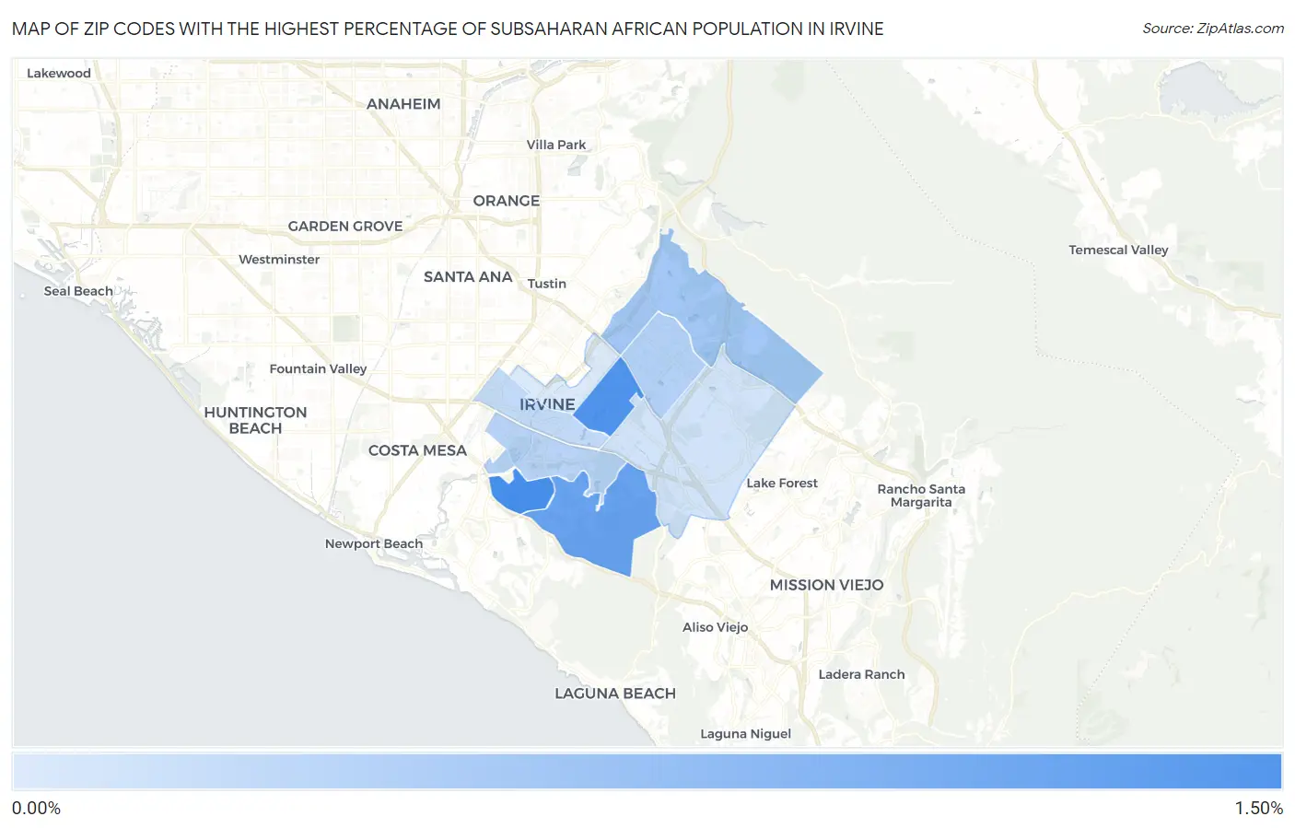Click the 1.50% legend maximum label
1295x828 pixels.
[1258, 809]
